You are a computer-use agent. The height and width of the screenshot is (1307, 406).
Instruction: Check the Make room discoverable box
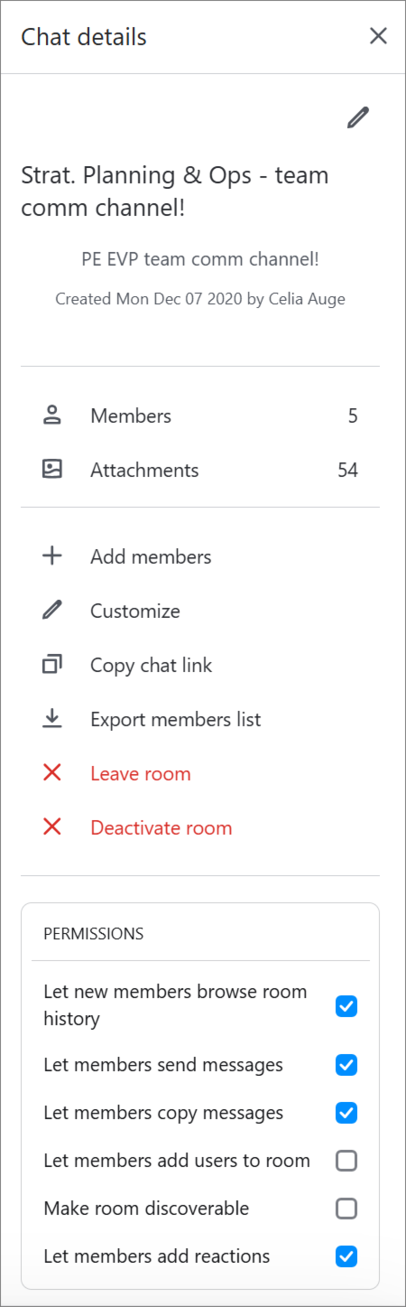click(x=346, y=1209)
